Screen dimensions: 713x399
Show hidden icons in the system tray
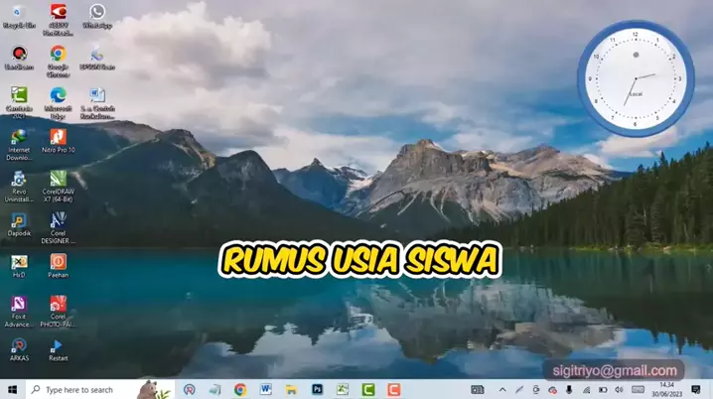pyautogui.click(x=501, y=389)
